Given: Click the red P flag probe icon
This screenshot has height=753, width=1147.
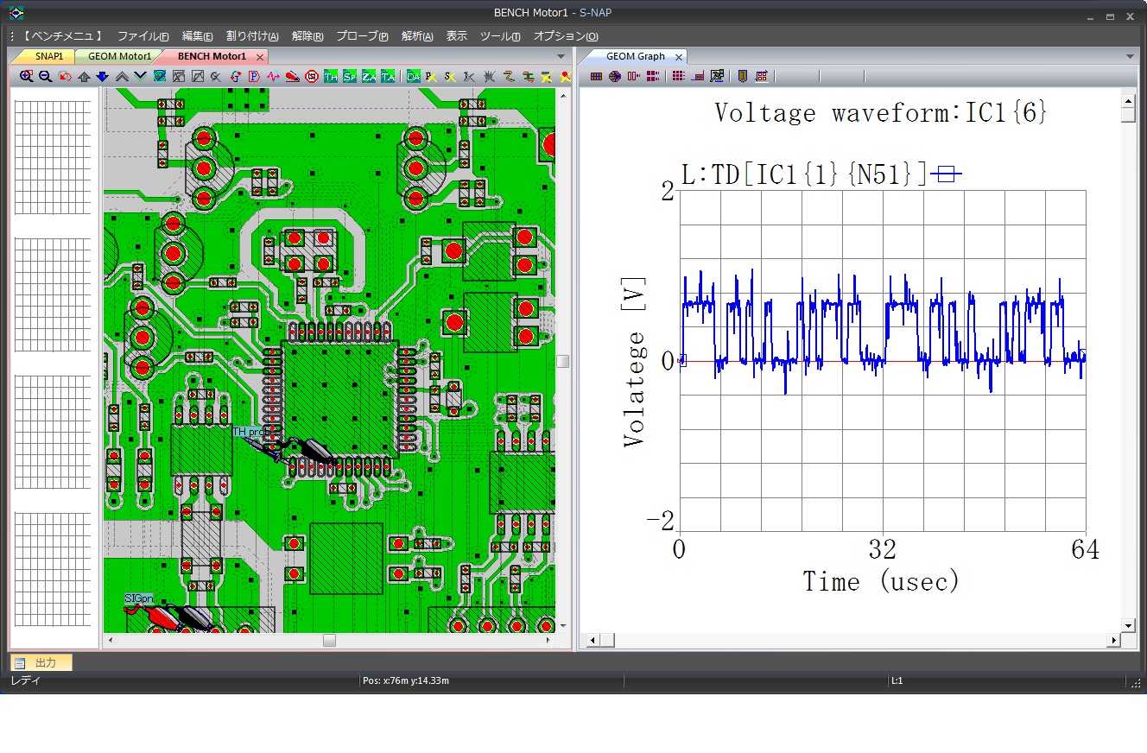Looking at the screenshot, I should (254, 76).
